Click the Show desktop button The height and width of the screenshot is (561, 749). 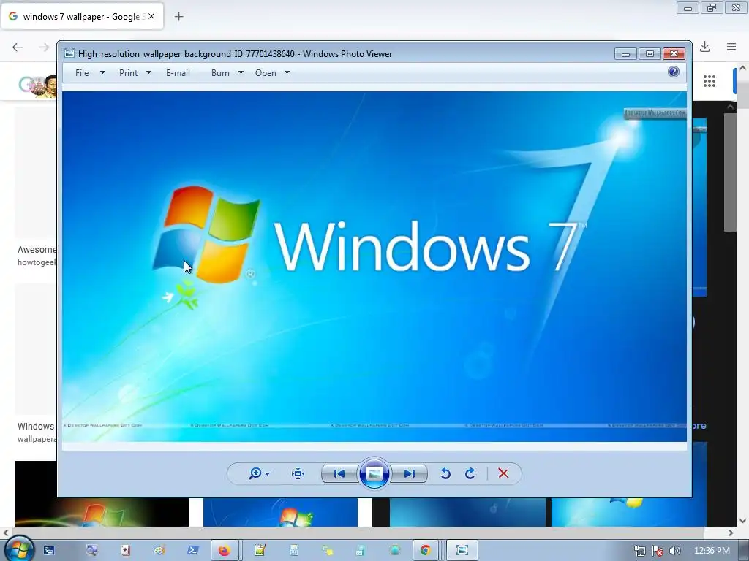[x=745, y=551]
